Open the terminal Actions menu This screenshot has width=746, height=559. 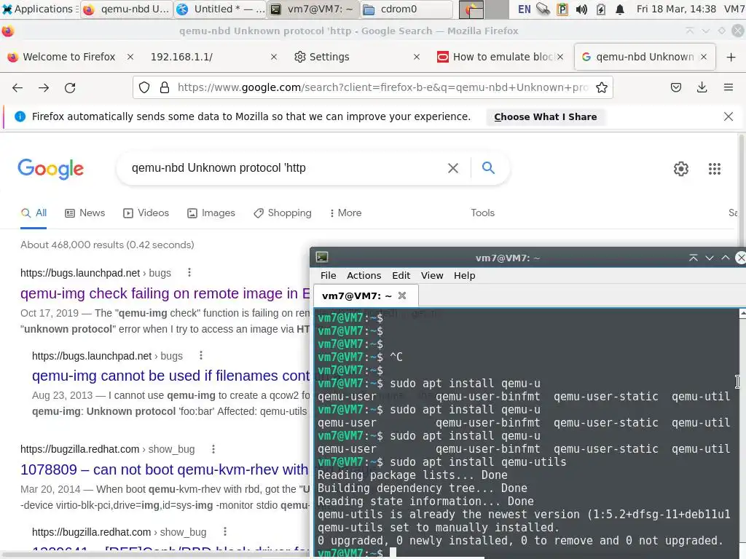[364, 276]
